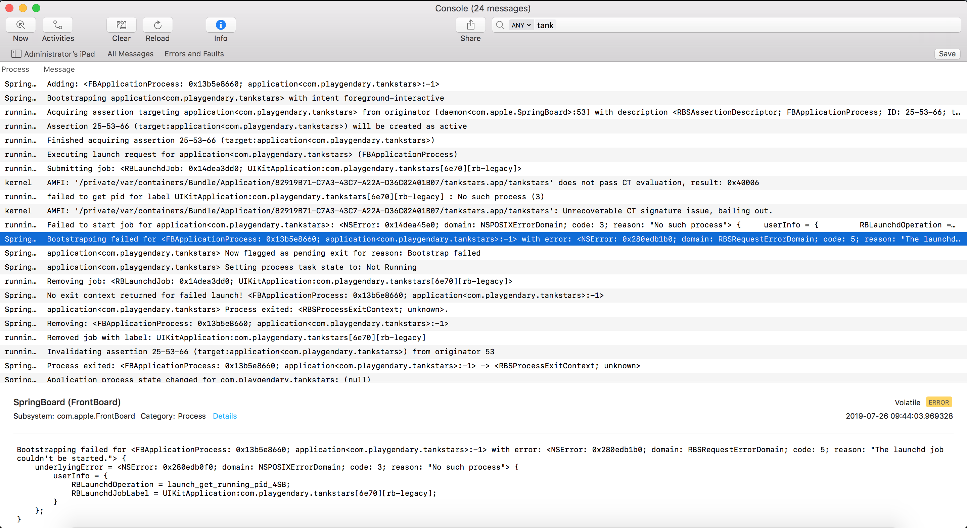Click the ERROR badge in bottom panel
The height and width of the screenshot is (528, 967).
(x=938, y=402)
